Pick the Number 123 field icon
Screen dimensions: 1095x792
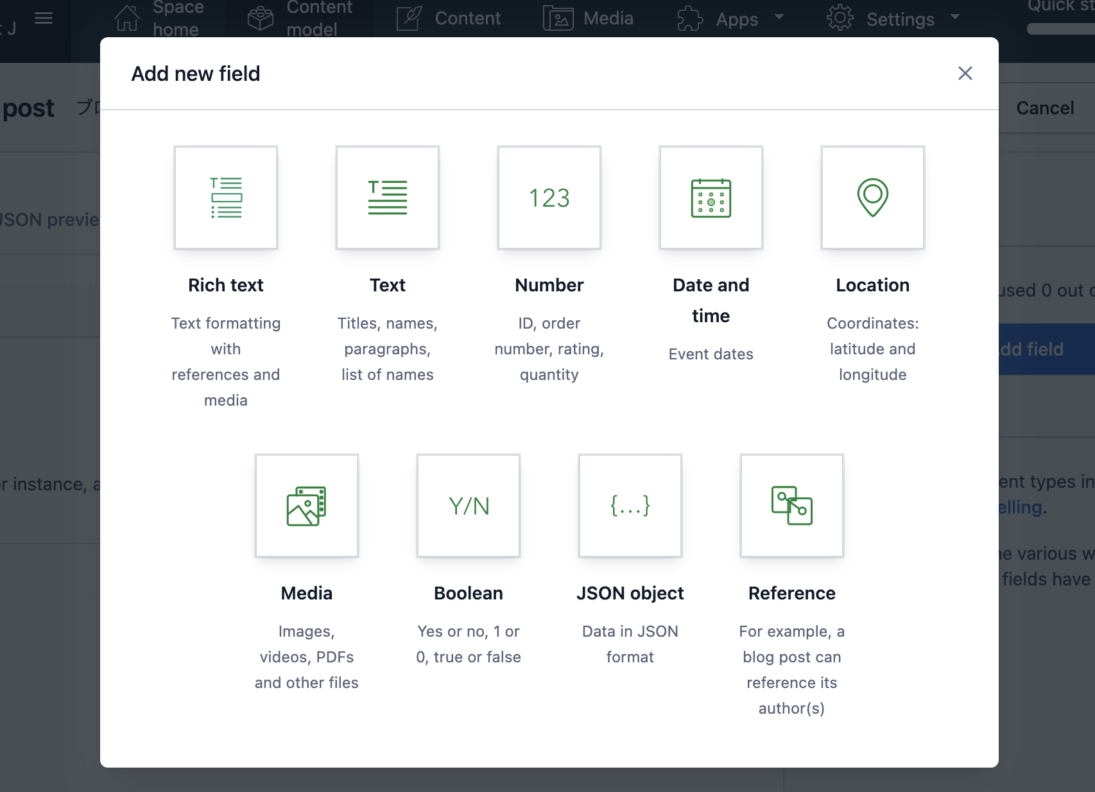(x=549, y=198)
